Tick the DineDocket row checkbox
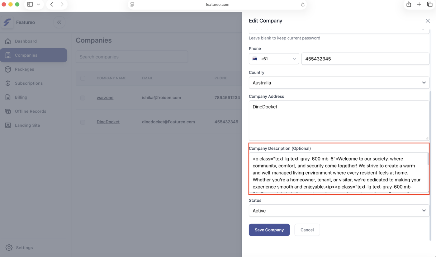Screen dimensions: 436x257 [x=83, y=122]
